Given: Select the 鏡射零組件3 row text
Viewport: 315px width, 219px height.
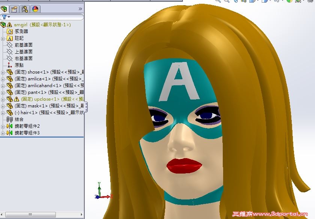Looking at the screenshot, I should [27, 133].
